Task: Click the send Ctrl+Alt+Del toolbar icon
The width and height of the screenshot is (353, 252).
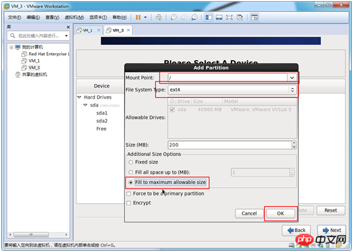Action: coord(159,17)
